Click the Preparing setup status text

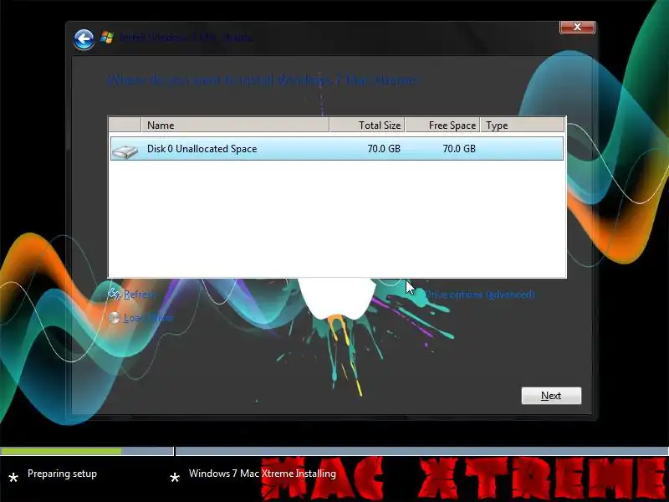(62, 474)
